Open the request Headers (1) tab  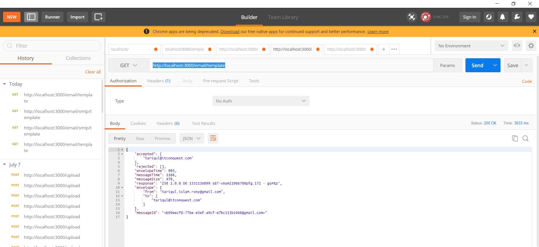[x=159, y=81]
